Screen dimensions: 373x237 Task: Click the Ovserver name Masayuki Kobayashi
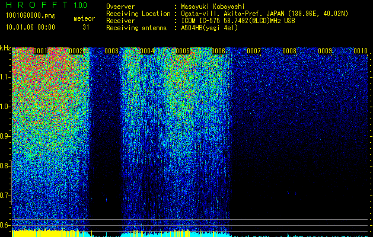click(x=213, y=7)
